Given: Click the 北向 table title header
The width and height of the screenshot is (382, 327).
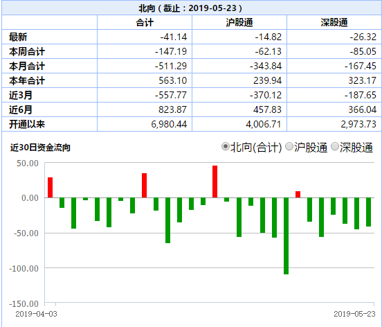Looking at the screenshot, I should click(190, 8).
